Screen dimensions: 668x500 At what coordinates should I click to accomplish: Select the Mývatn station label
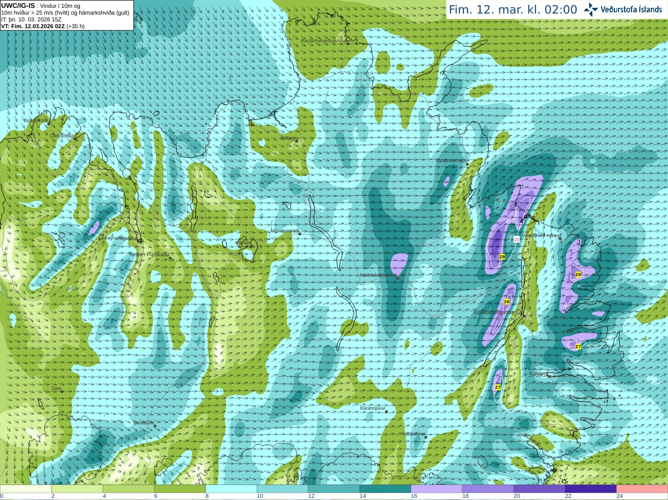tap(243, 242)
